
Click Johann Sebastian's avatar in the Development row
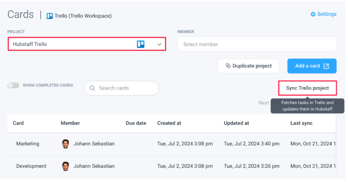tap(65, 166)
